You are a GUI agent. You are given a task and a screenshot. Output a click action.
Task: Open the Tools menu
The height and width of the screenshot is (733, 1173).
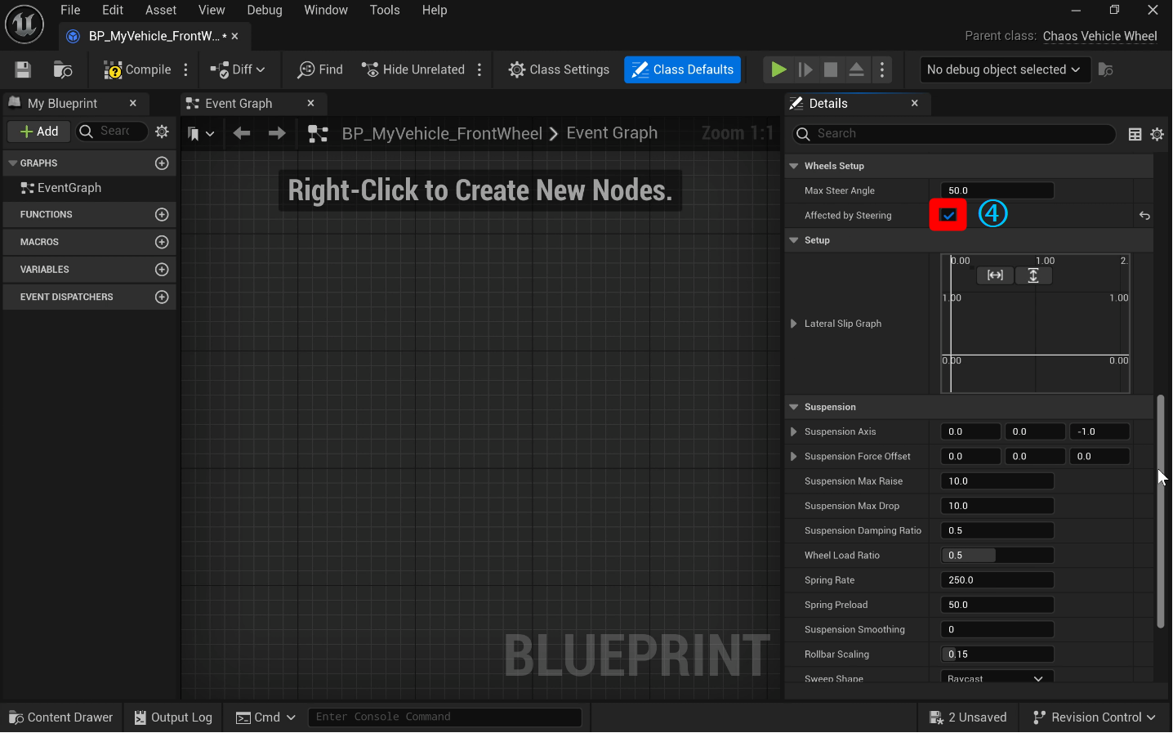point(385,10)
